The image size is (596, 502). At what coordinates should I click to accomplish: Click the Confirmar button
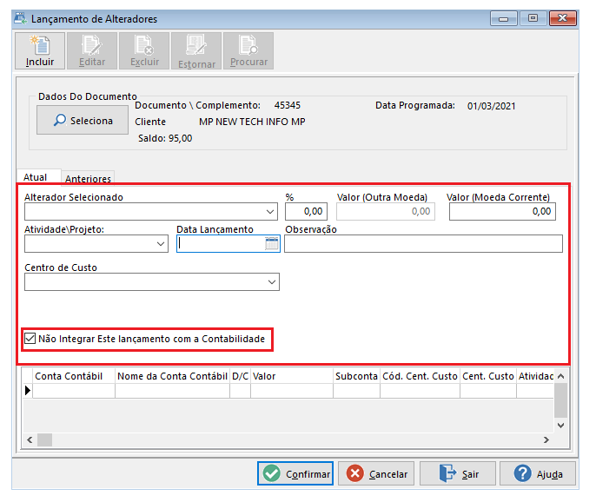coord(295,473)
